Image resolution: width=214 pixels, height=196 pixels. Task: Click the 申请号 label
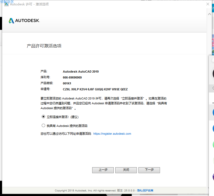[x=45, y=89]
